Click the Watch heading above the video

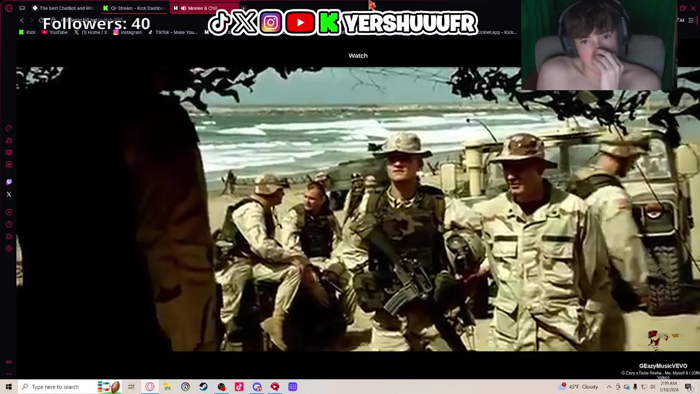358,55
